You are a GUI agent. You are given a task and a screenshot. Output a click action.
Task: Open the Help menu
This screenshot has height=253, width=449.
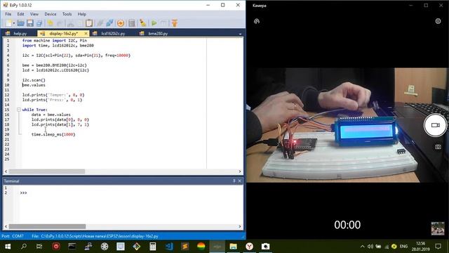point(82,14)
